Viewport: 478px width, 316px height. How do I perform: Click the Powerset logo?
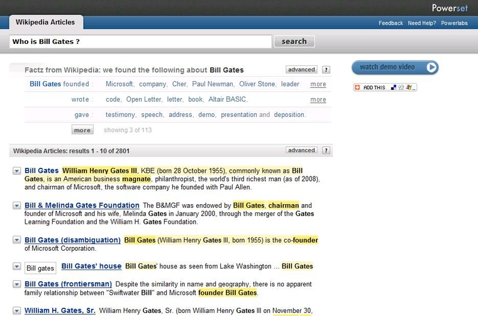pyautogui.click(x=450, y=8)
